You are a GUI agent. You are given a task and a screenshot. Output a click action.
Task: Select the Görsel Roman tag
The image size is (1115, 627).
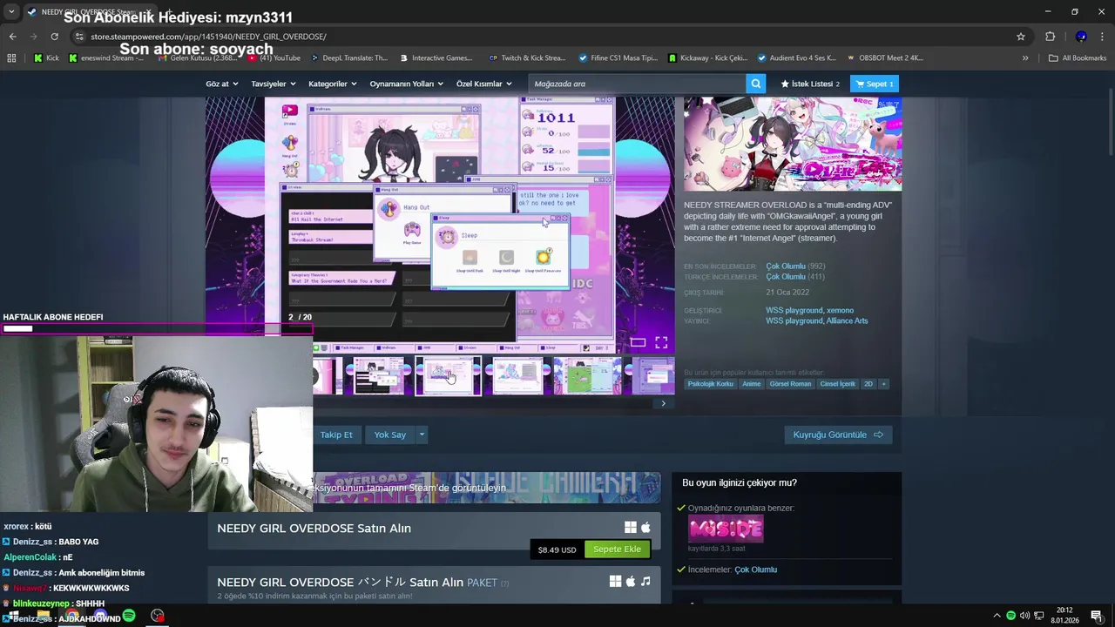790,384
